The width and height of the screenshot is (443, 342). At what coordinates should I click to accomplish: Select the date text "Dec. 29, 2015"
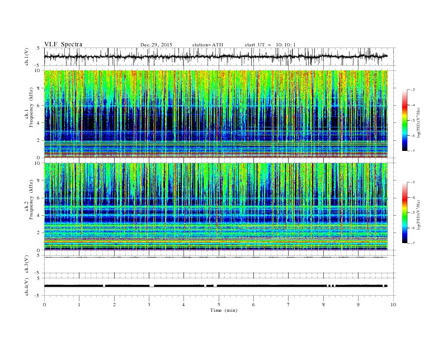[156, 45]
